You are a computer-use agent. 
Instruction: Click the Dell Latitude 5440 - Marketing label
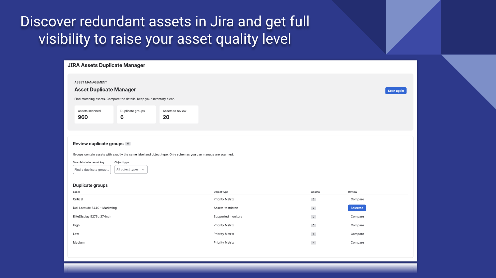point(95,208)
